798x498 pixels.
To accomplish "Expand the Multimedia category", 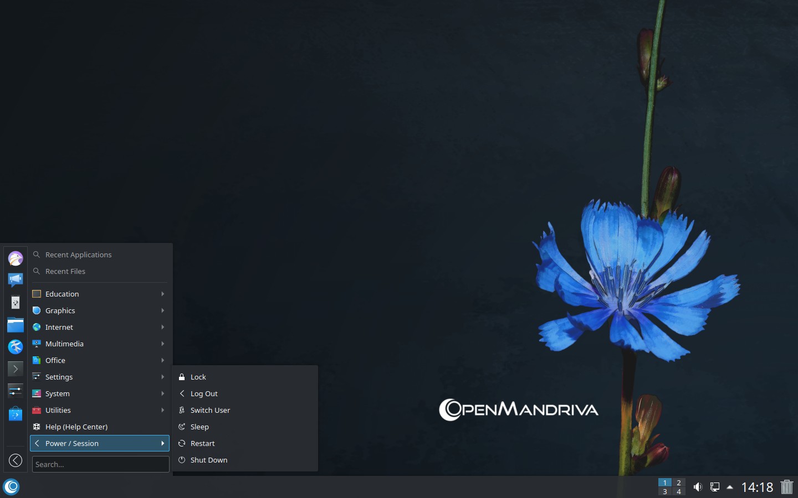I will pos(100,344).
